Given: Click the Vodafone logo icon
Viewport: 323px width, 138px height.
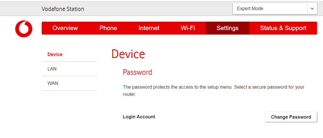Looking at the screenshot, I should click(24, 29).
